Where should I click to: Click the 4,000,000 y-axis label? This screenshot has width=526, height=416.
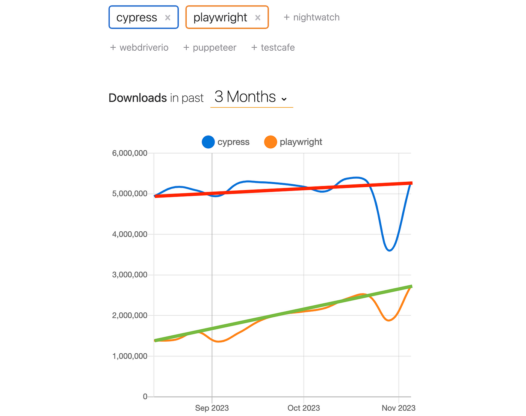pyautogui.click(x=130, y=234)
